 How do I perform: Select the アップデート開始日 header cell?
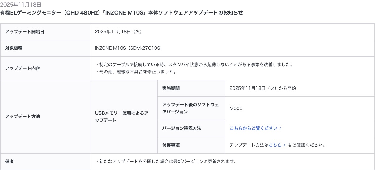click(25, 32)
